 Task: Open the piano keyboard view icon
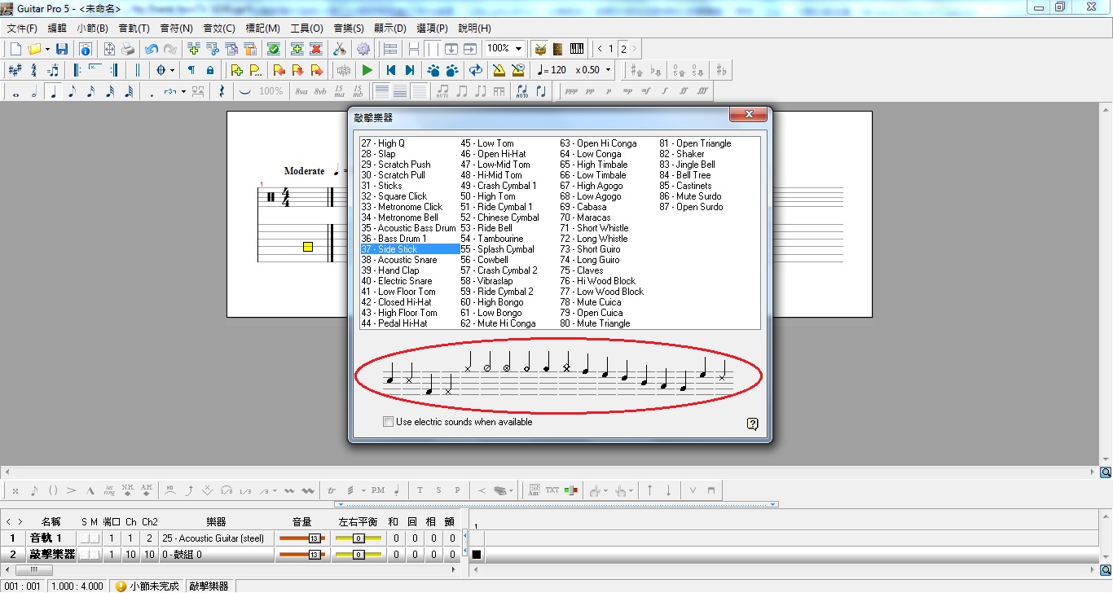coord(577,49)
